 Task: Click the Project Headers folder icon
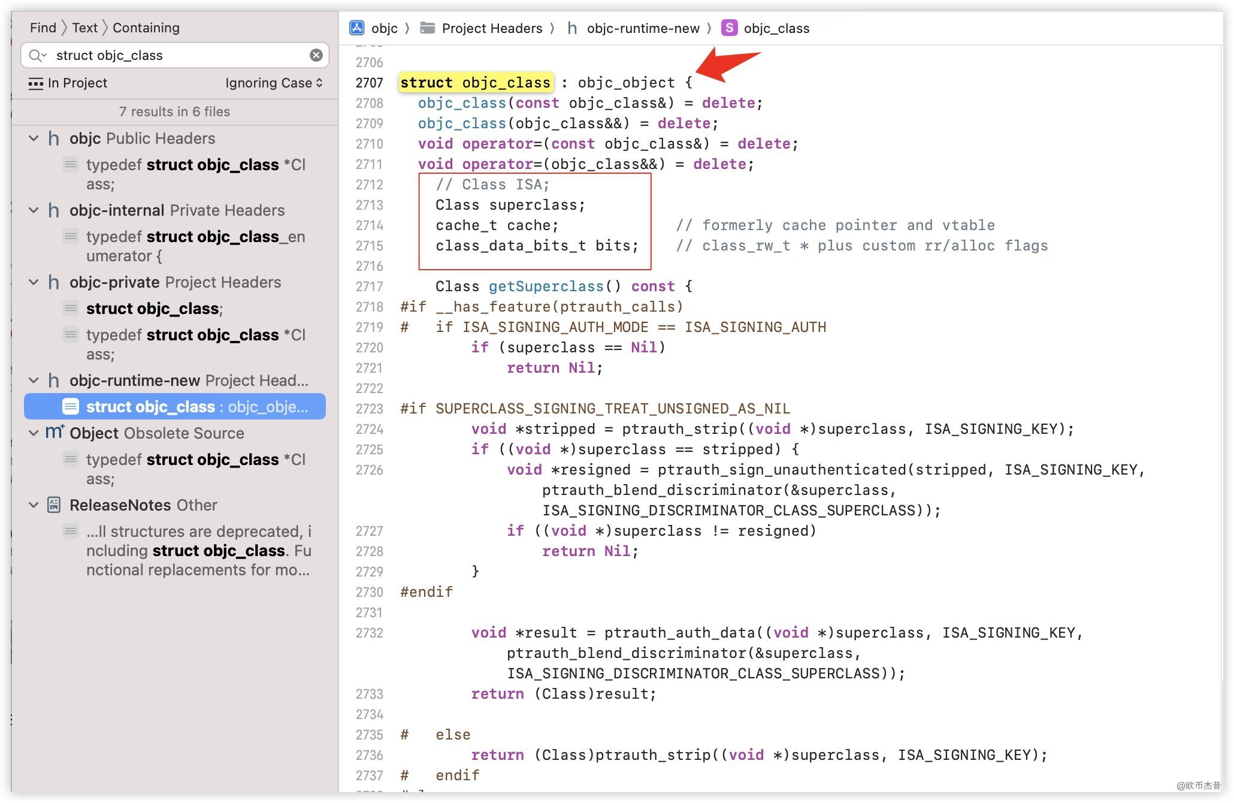(x=428, y=28)
